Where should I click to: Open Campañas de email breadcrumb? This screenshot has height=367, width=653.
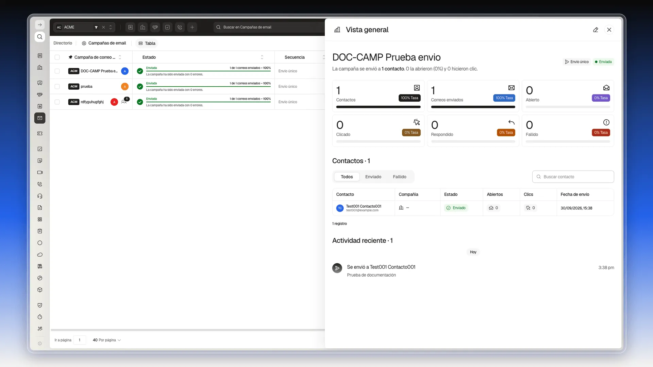point(104,43)
